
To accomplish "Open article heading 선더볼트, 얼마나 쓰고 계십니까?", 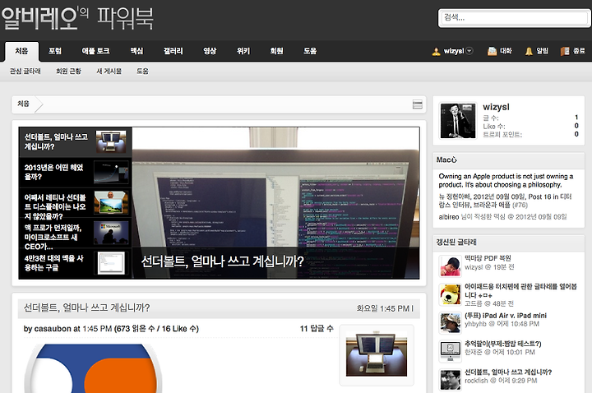I will [x=87, y=307].
